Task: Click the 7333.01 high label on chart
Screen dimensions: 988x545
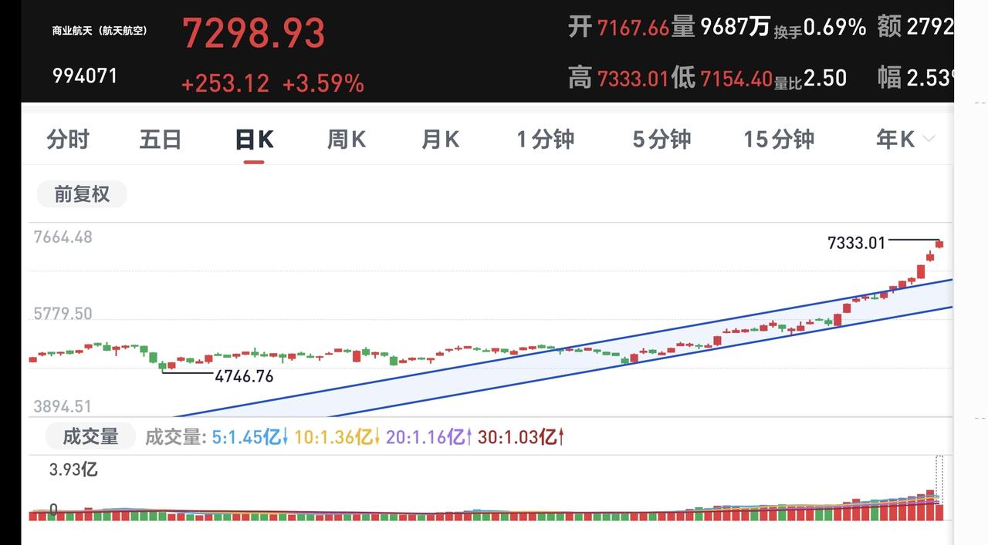Action: point(856,243)
